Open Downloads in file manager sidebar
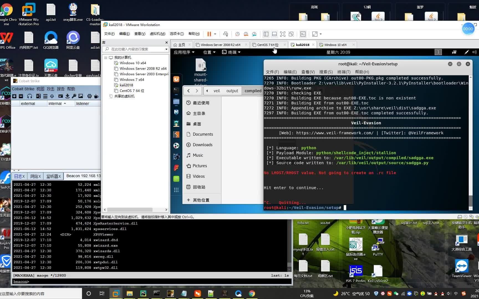Screen dimensions: 479x299 pos(203,145)
